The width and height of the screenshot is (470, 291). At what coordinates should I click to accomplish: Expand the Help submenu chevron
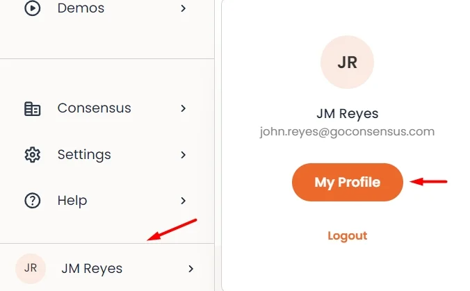tap(183, 201)
